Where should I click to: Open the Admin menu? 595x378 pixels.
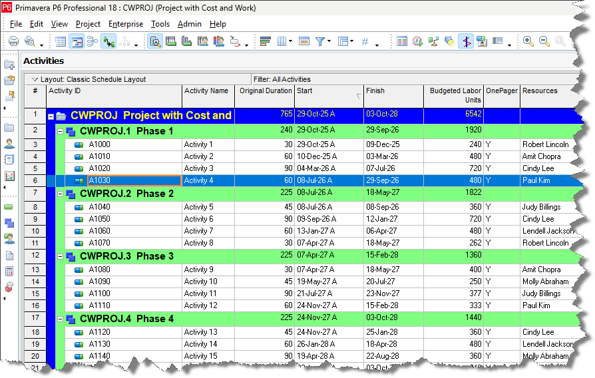[190, 24]
